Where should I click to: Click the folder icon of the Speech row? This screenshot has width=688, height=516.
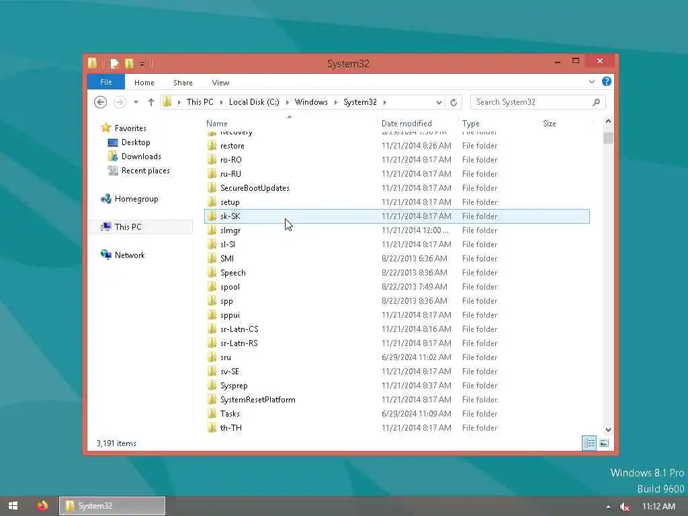coord(212,273)
